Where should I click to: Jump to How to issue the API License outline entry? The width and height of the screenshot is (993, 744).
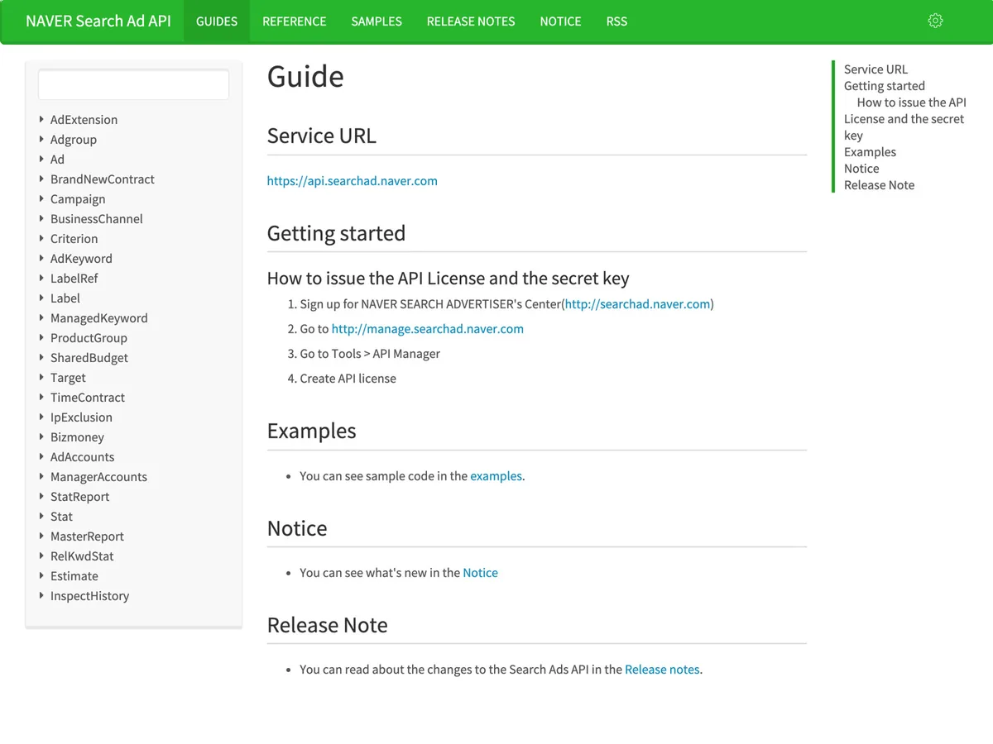coord(905,119)
